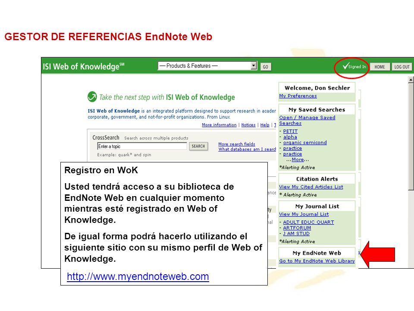Open ADULT EDUC QUART journal
This screenshot has height=311, width=414.
308,222
